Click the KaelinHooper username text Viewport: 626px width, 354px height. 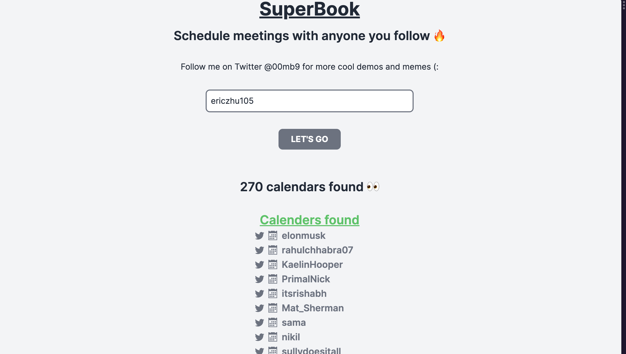point(312,265)
